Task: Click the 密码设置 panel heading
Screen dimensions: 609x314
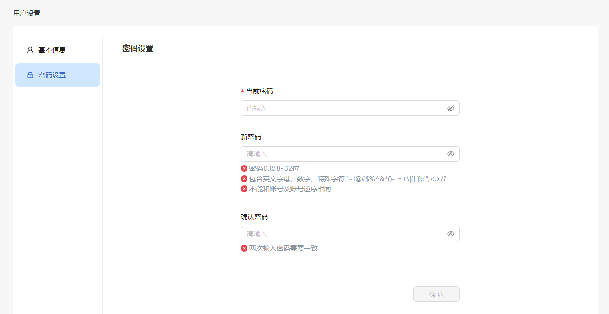Action: (138, 48)
